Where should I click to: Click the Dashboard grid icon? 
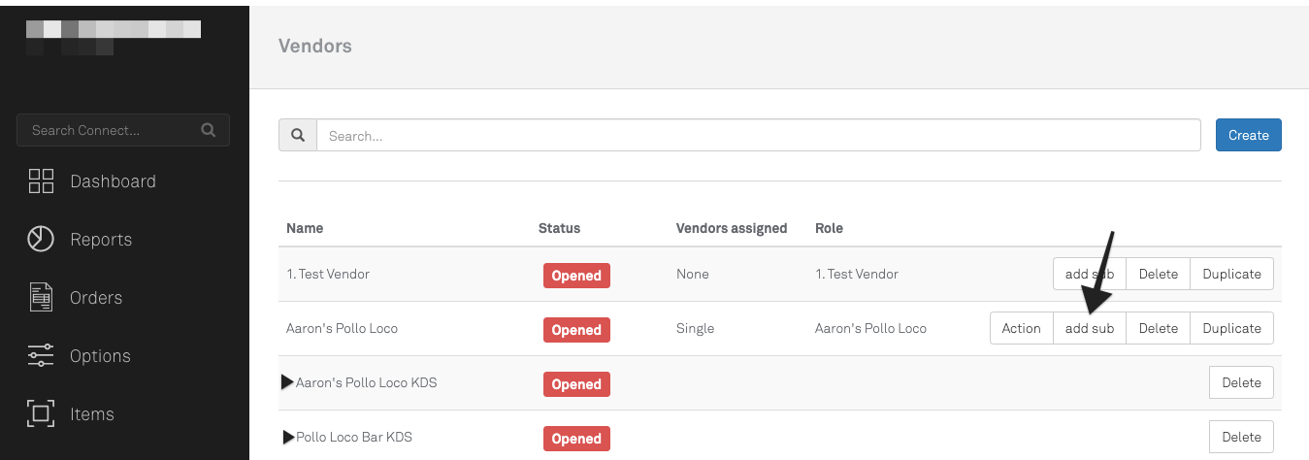[x=41, y=181]
